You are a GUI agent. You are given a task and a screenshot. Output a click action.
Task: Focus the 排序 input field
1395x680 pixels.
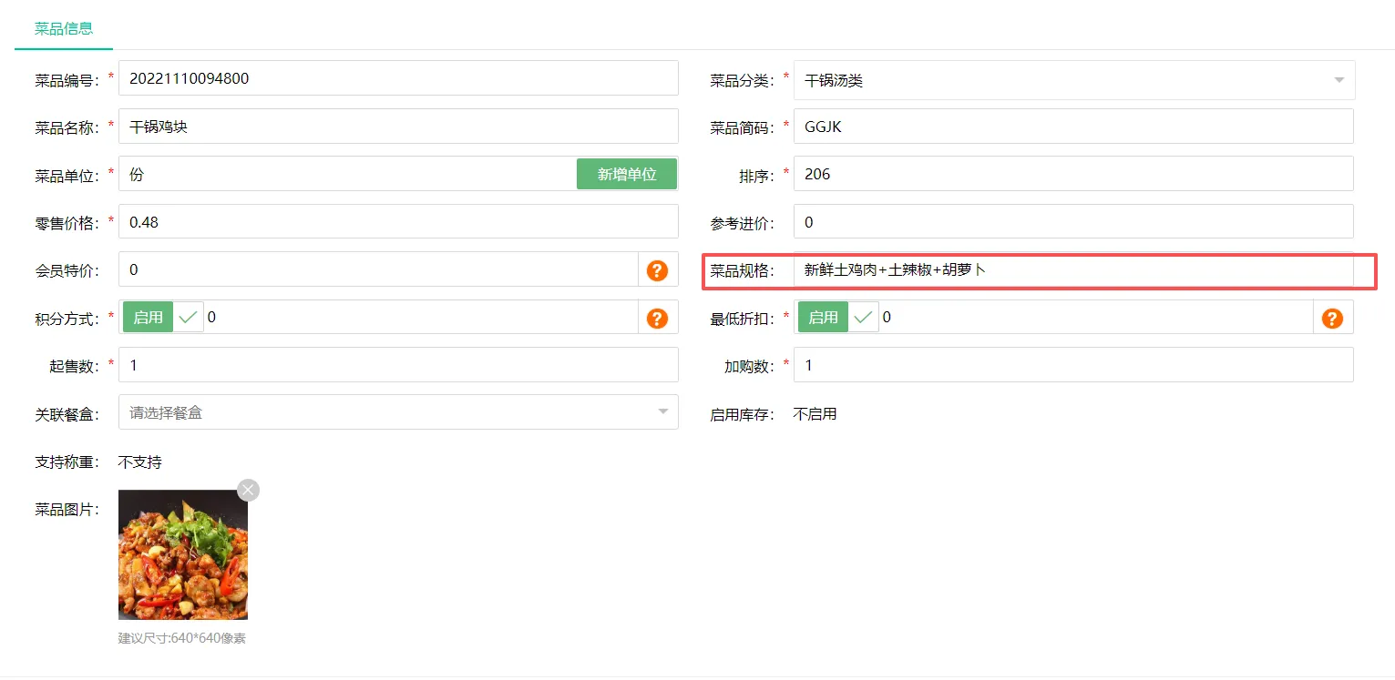[1072, 174]
